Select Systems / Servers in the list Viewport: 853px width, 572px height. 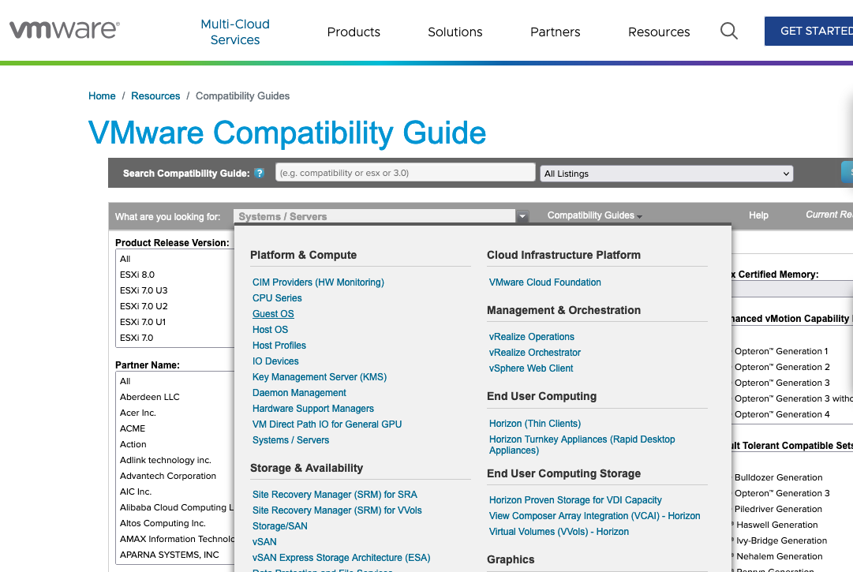[x=290, y=440]
